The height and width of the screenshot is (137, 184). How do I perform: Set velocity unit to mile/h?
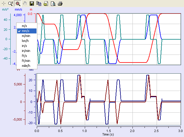26,66
